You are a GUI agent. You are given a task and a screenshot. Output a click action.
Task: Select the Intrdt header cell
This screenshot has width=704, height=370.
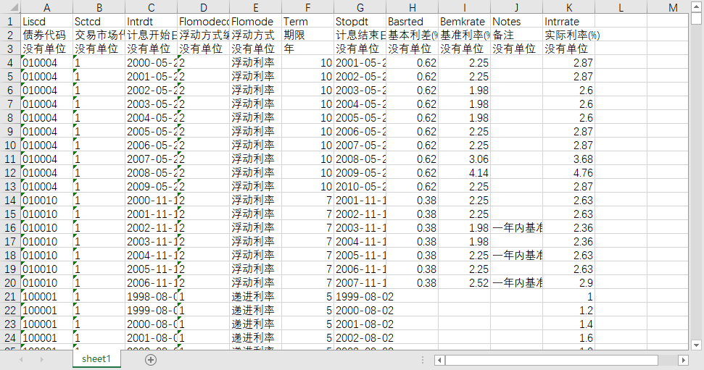pos(152,22)
